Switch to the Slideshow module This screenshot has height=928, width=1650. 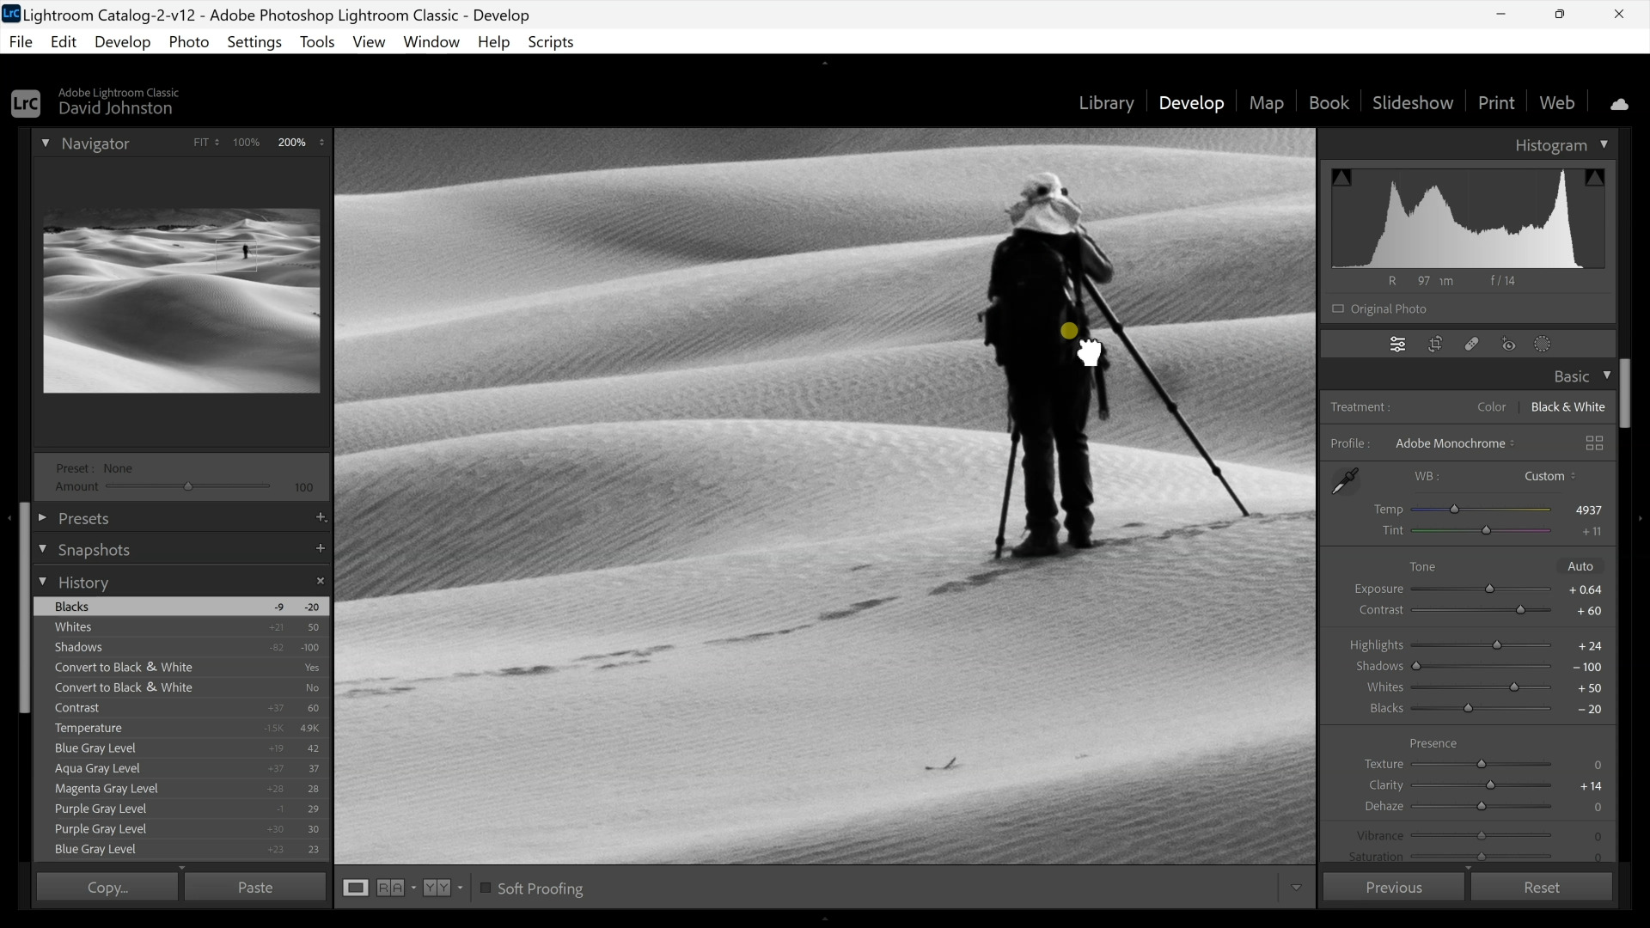[x=1413, y=102]
